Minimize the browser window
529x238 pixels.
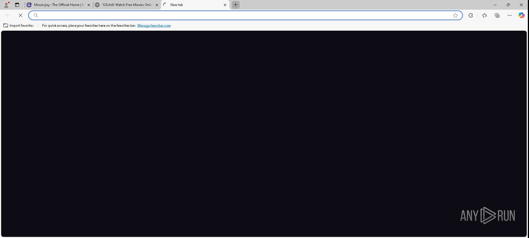[x=495, y=5]
